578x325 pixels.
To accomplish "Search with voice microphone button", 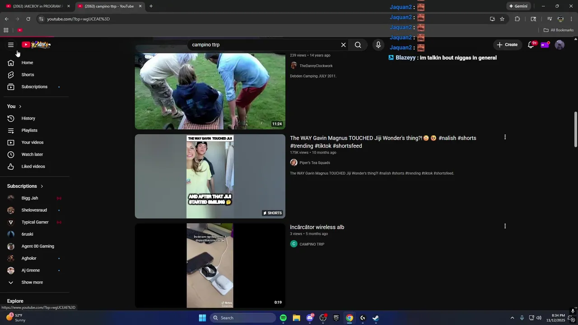I will 378,45.
